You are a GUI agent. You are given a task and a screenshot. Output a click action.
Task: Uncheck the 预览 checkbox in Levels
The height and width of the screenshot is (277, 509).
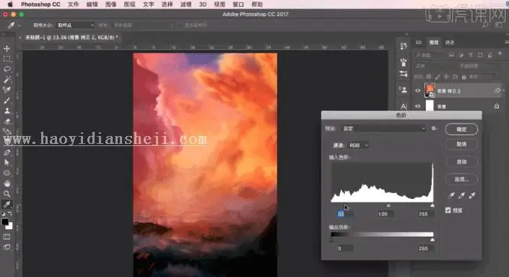tap(448, 210)
